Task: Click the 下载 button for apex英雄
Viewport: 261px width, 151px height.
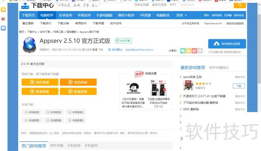Action: [x=238, y=86]
